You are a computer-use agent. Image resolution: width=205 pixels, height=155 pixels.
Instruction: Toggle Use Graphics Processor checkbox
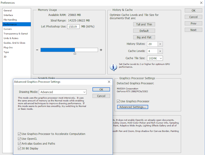tap(119, 101)
